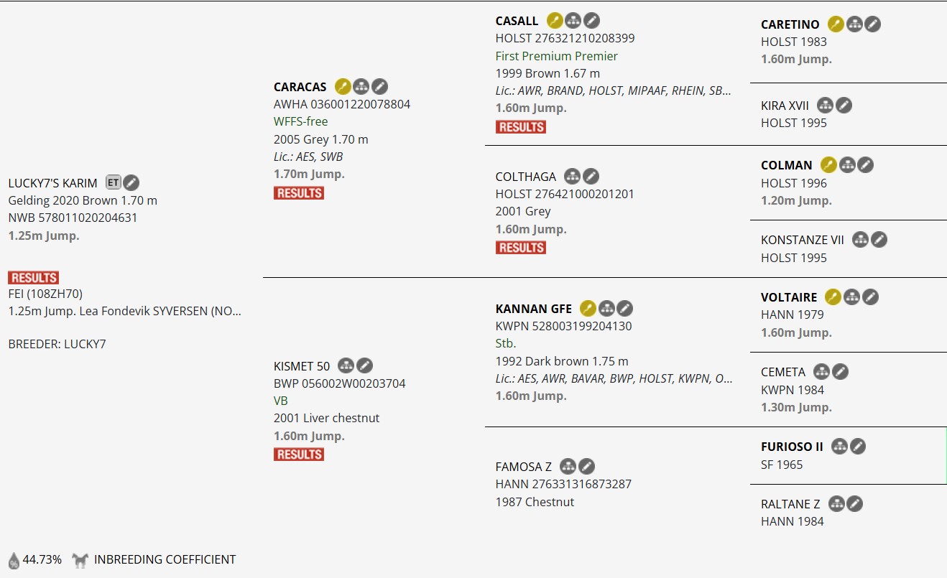Click the gold stallion icon beside CASALL
The width and height of the screenshot is (947, 578).
(x=555, y=21)
